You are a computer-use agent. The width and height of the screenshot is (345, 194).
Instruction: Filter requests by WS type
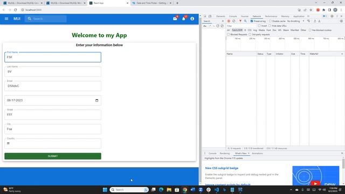click(x=279, y=30)
